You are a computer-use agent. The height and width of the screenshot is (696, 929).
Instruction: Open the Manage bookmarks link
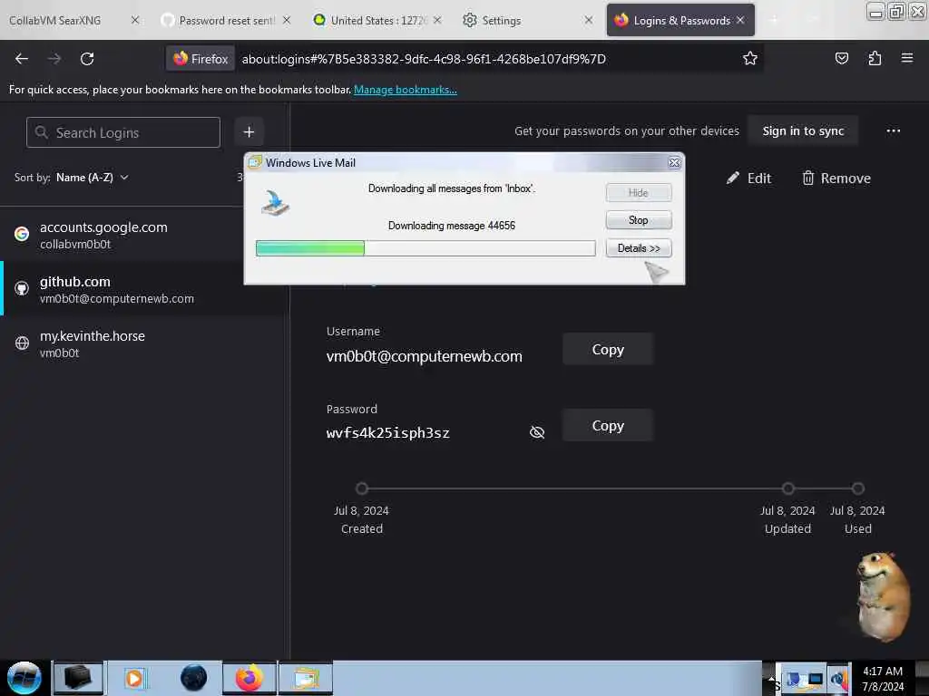point(406,90)
